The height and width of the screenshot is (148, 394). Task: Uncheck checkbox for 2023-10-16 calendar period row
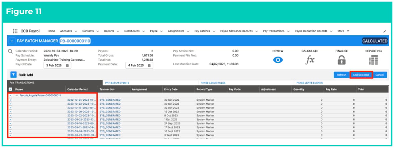point(10,108)
